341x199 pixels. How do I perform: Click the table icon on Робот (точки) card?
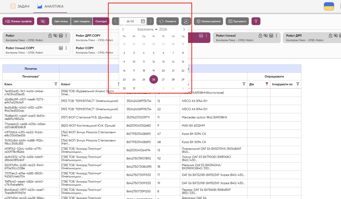271,36
